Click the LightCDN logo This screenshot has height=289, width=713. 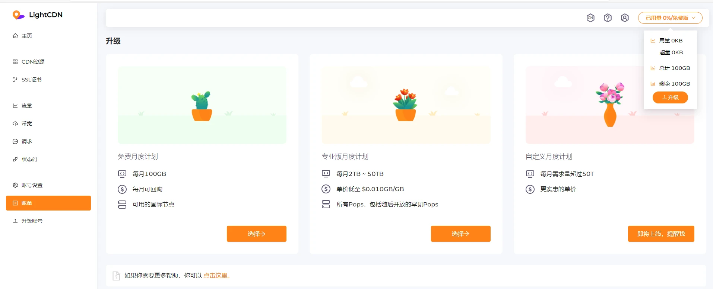point(38,15)
